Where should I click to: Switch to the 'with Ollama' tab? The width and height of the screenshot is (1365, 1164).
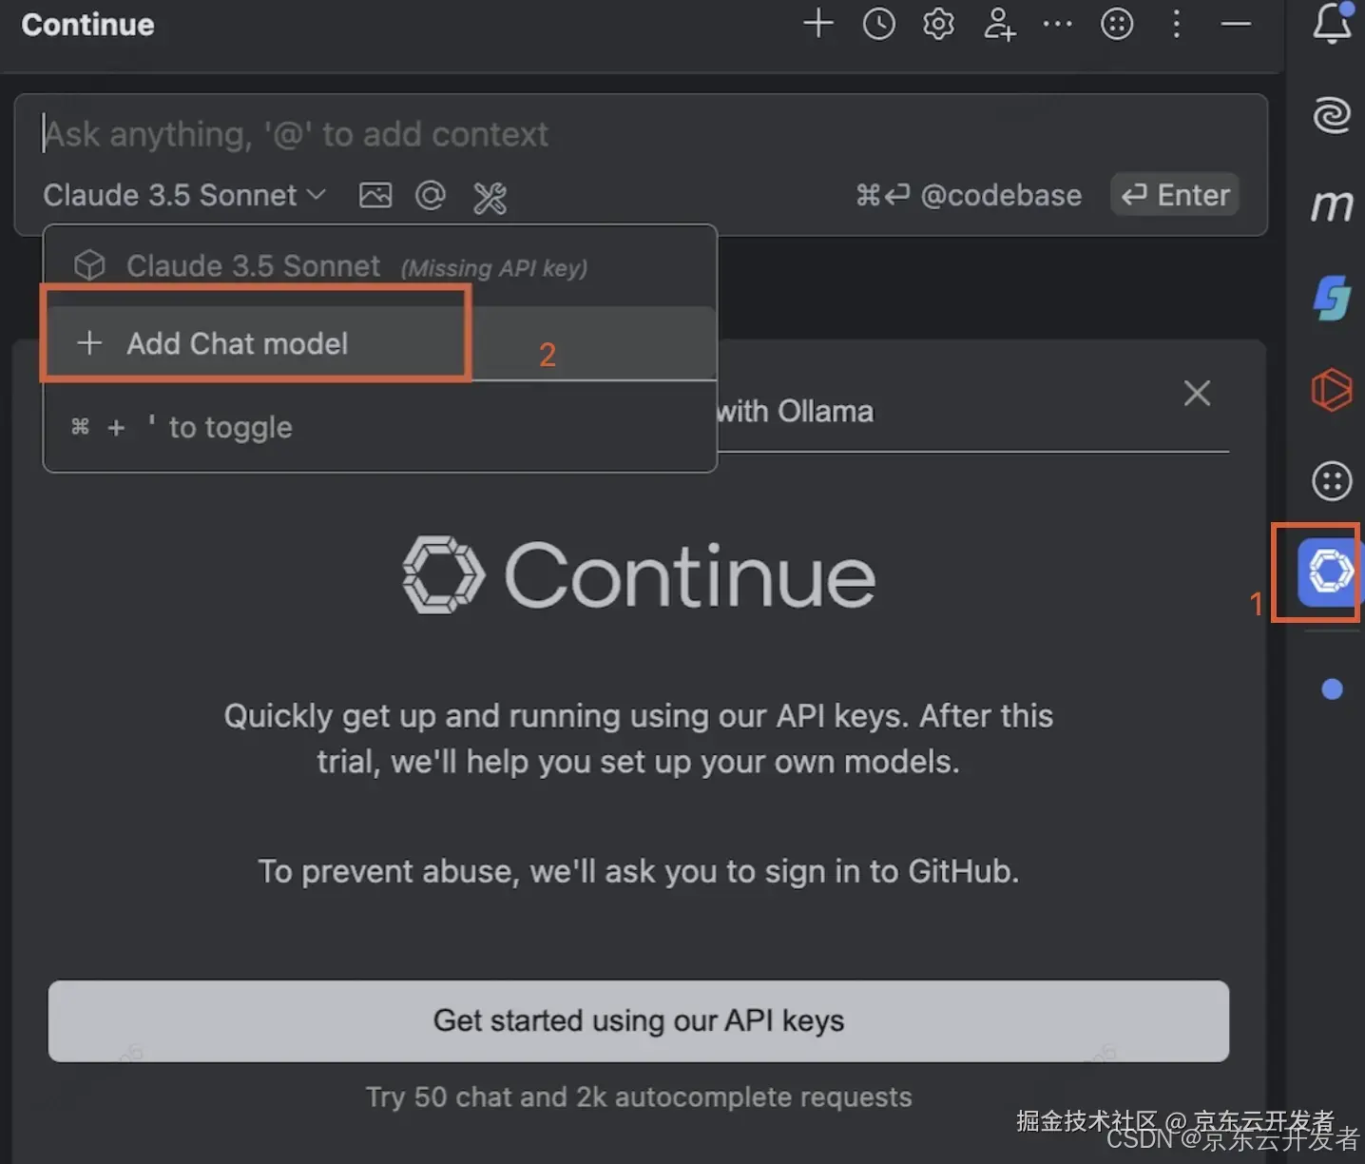(x=795, y=411)
